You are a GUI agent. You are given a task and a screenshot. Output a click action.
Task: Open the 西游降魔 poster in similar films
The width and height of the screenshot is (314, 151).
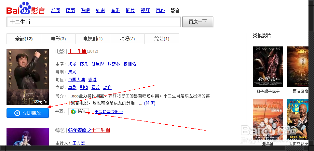pos(298,67)
